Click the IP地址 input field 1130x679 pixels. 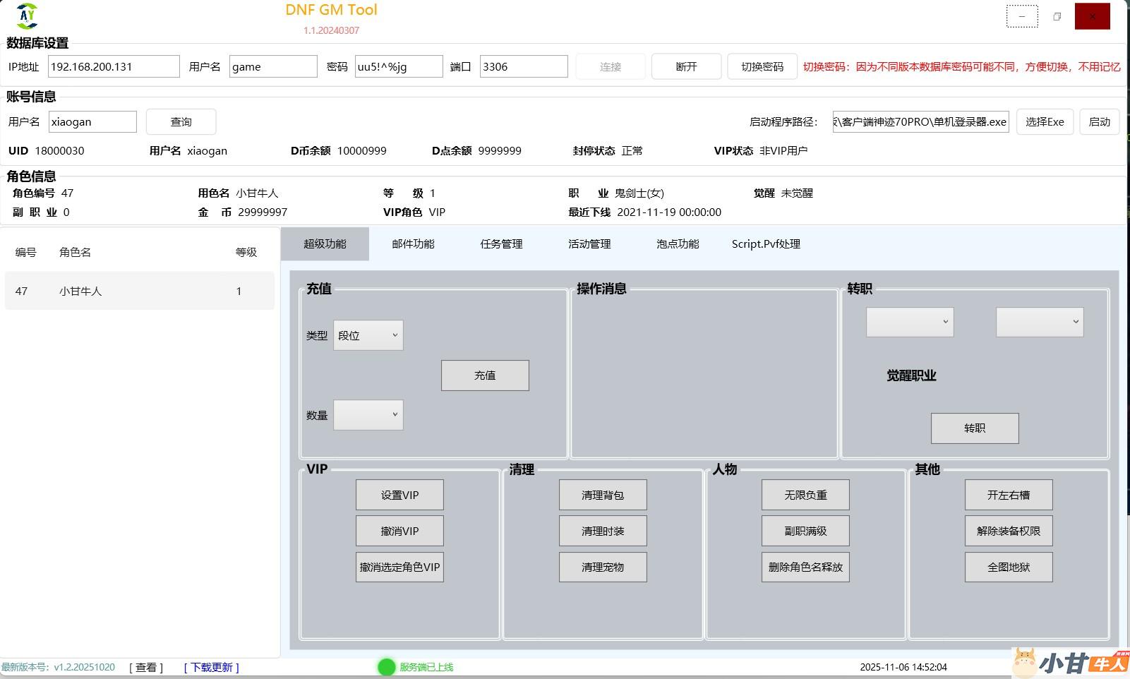114,67
